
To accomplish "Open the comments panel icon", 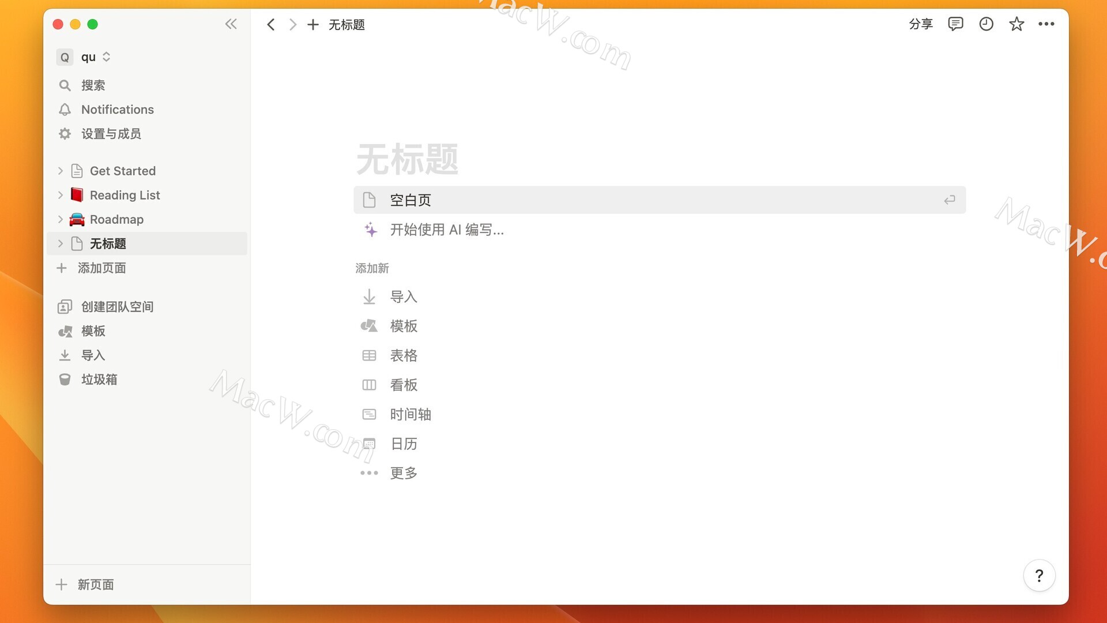I will [955, 24].
